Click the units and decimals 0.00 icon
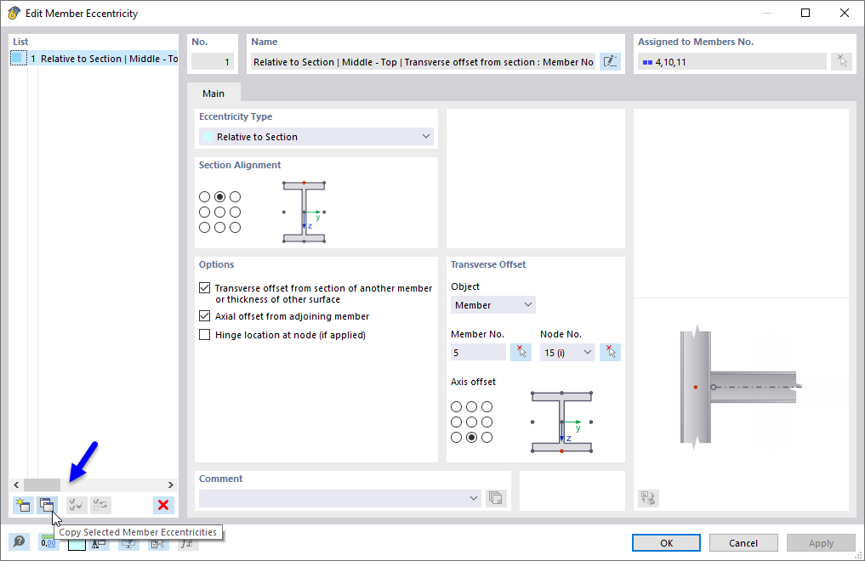Viewport: 865px width, 561px height. click(48, 542)
